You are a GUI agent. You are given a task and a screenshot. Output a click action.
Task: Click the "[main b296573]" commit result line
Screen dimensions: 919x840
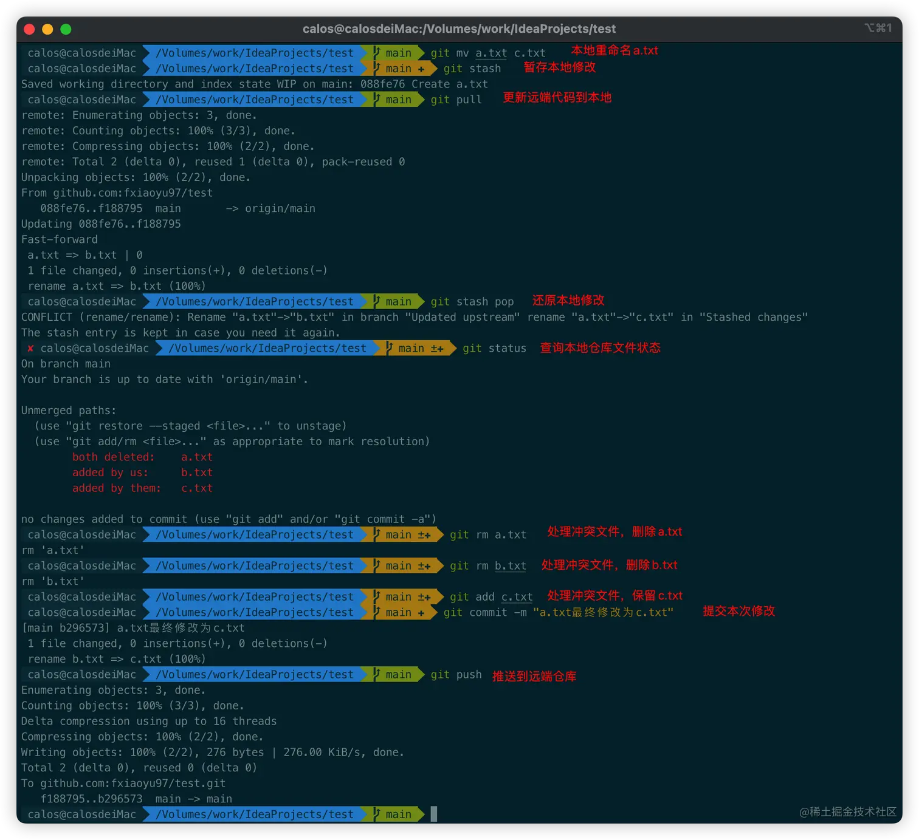133,628
